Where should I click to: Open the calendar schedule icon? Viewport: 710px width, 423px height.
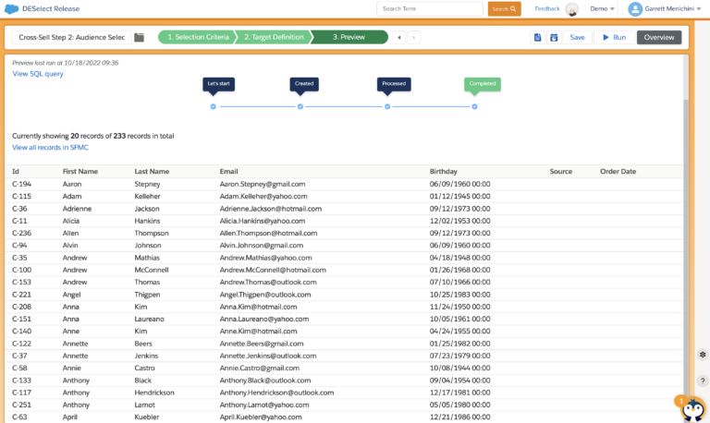[x=553, y=38]
